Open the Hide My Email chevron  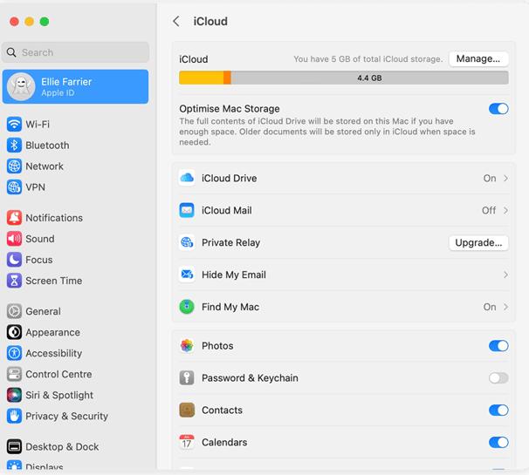tap(505, 275)
